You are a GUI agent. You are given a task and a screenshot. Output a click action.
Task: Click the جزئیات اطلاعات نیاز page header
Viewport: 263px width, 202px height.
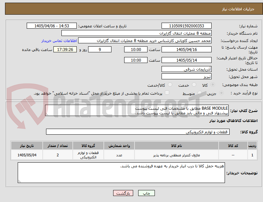coord(238,9)
